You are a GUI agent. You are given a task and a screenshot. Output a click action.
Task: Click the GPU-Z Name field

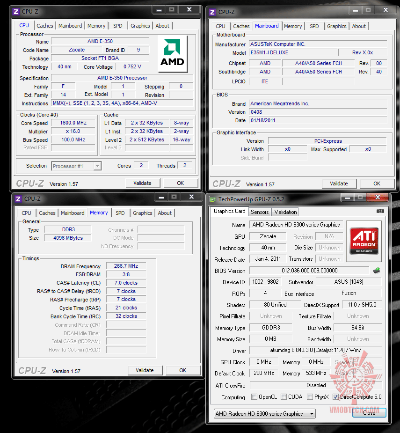[296, 225]
